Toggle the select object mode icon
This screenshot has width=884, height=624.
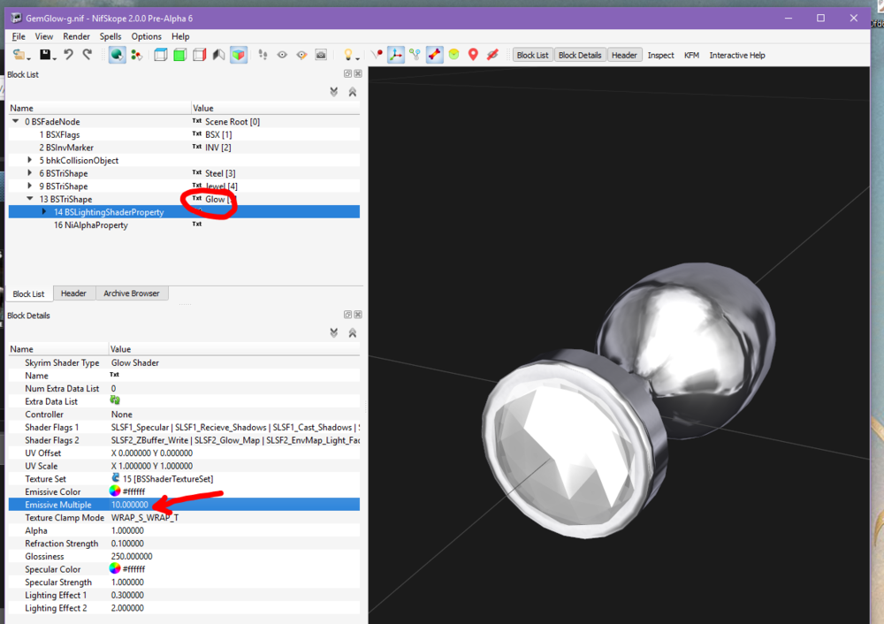[x=117, y=55]
